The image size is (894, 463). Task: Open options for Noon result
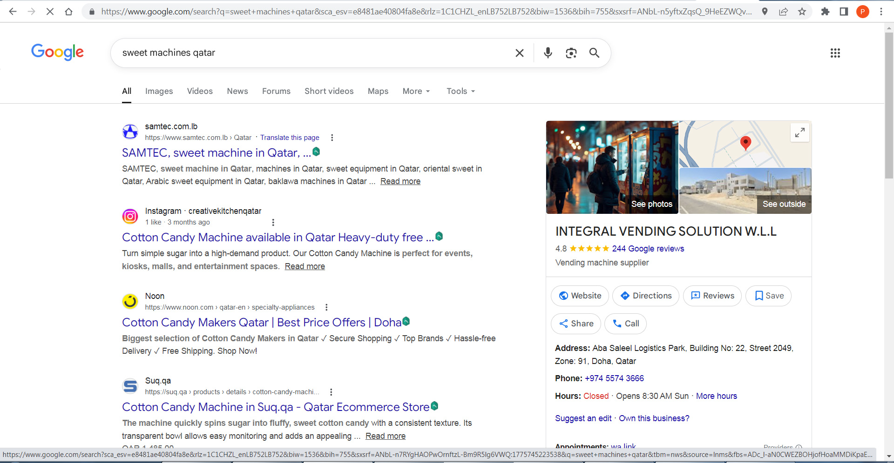click(x=326, y=307)
